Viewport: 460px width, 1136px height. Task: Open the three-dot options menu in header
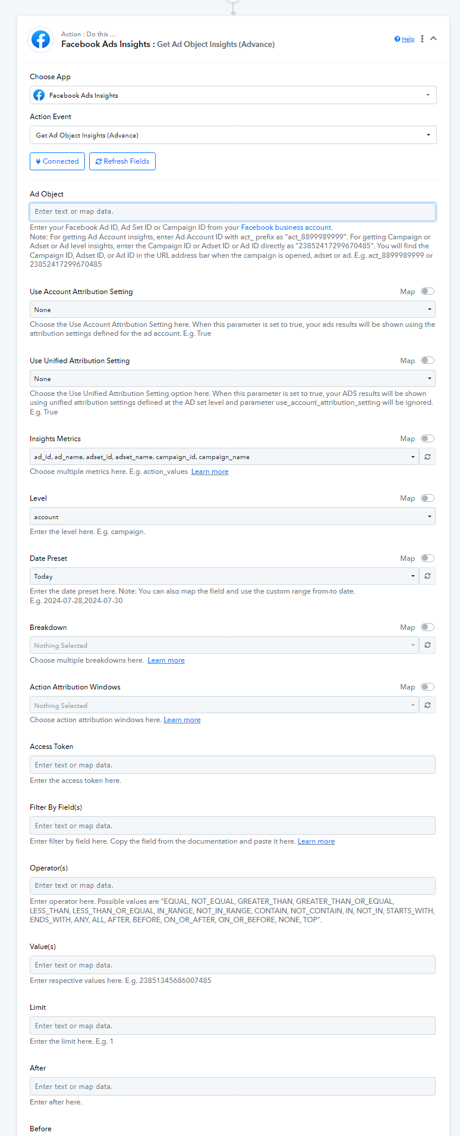point(422,39)
